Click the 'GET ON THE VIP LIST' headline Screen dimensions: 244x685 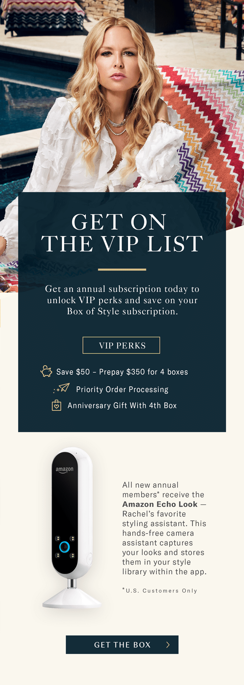pos(122,233)
